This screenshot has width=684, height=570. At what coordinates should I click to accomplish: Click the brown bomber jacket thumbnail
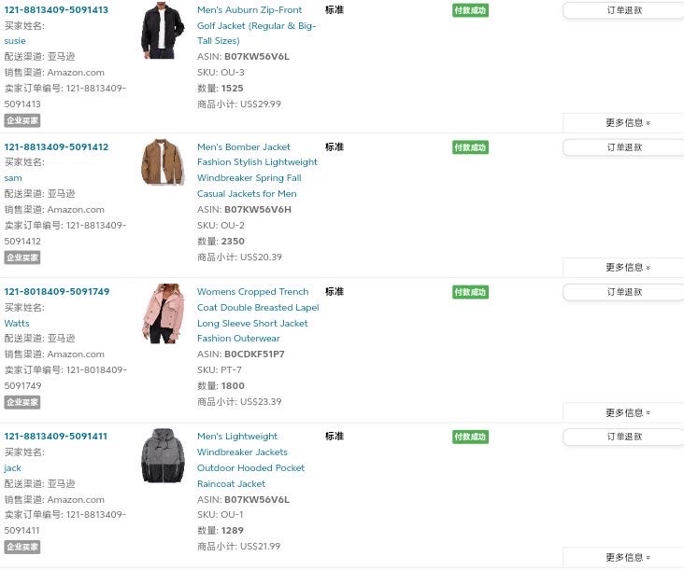(x=163, y=162)
